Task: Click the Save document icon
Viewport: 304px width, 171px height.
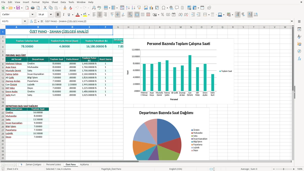Action: 18,8
